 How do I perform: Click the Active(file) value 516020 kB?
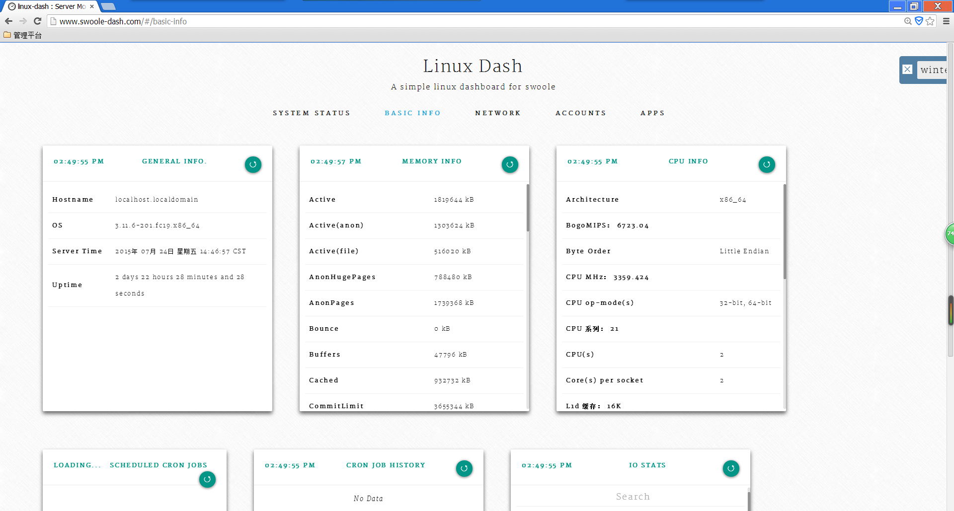pyautogui.click(x=452, y=251)
